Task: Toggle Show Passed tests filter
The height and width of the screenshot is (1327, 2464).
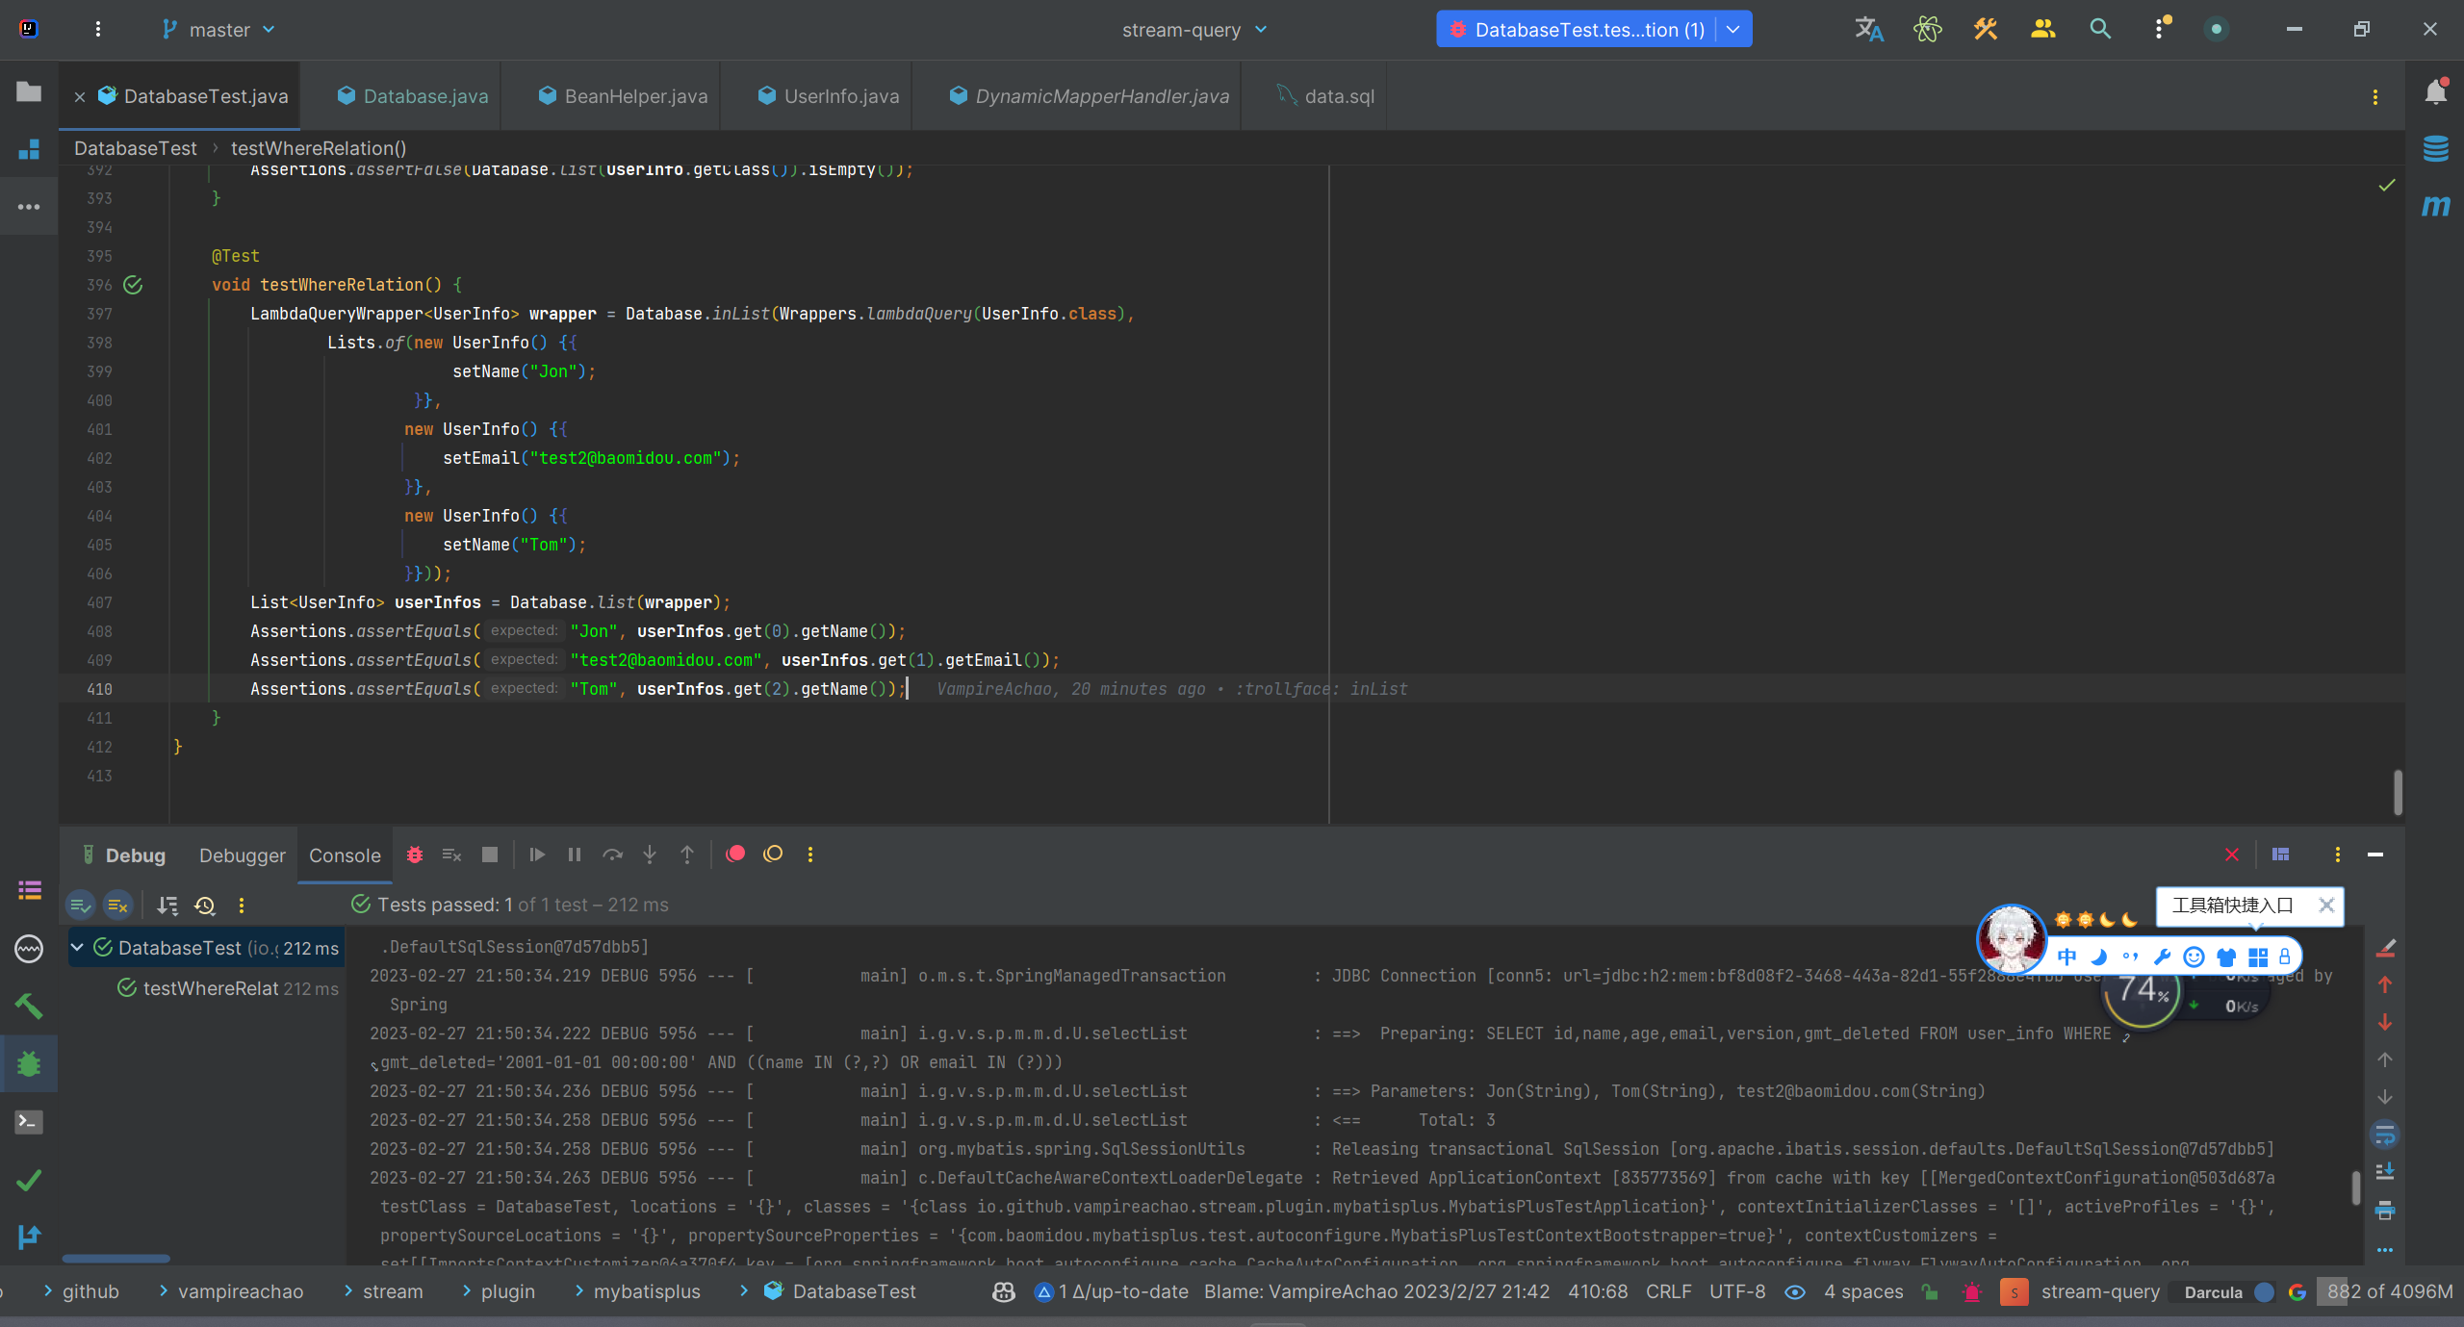Action: [x=81, y=906]
